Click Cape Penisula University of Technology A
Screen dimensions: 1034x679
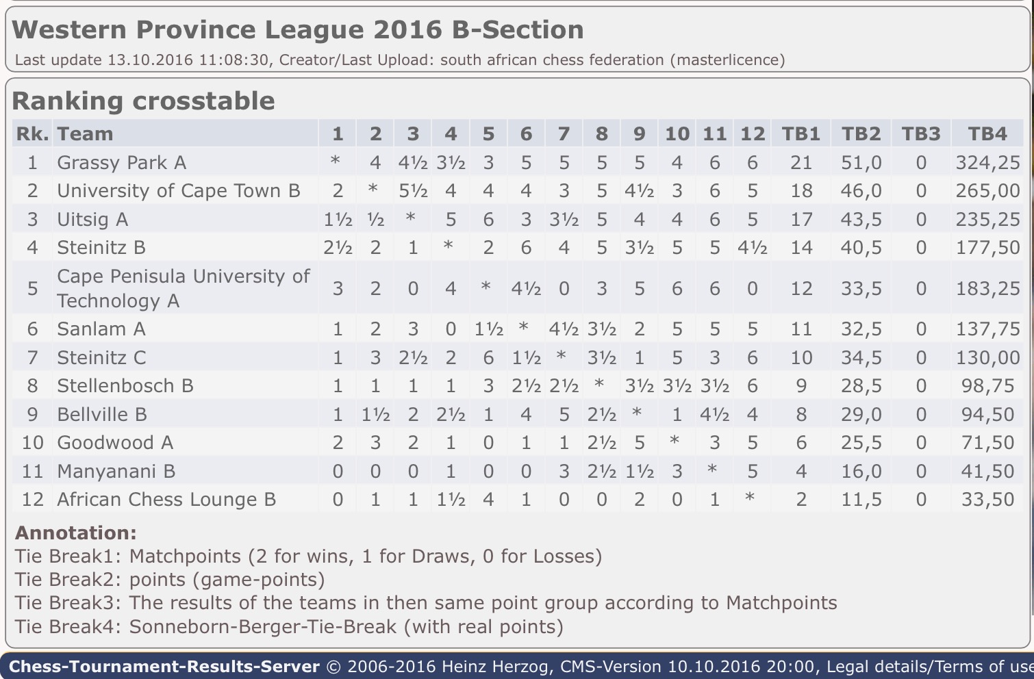click(x=183, y=288)
